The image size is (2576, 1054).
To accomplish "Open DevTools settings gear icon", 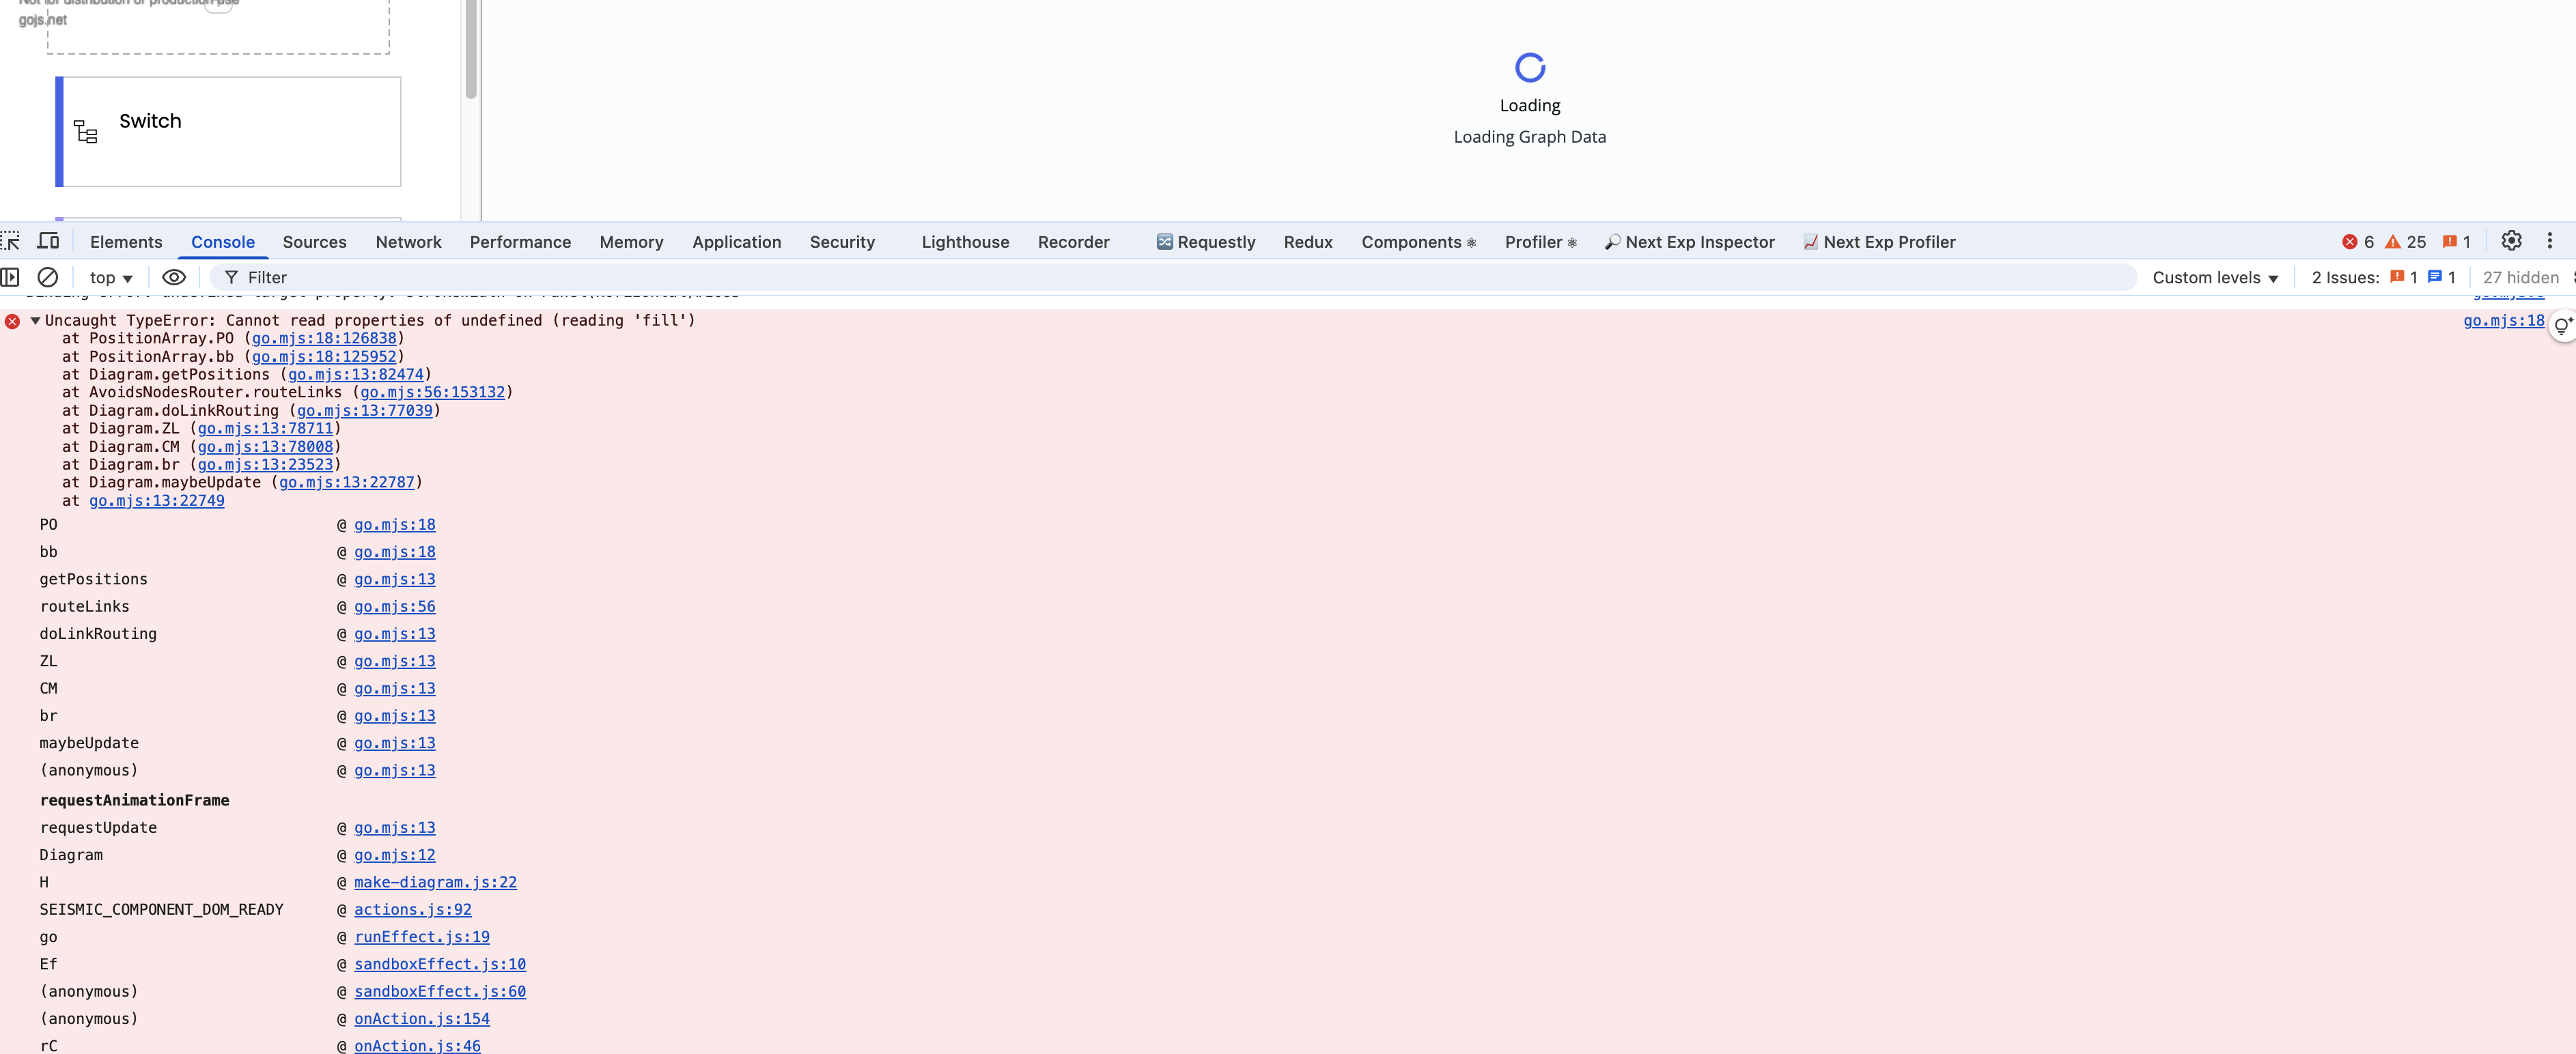I will tap(2511, 241).
